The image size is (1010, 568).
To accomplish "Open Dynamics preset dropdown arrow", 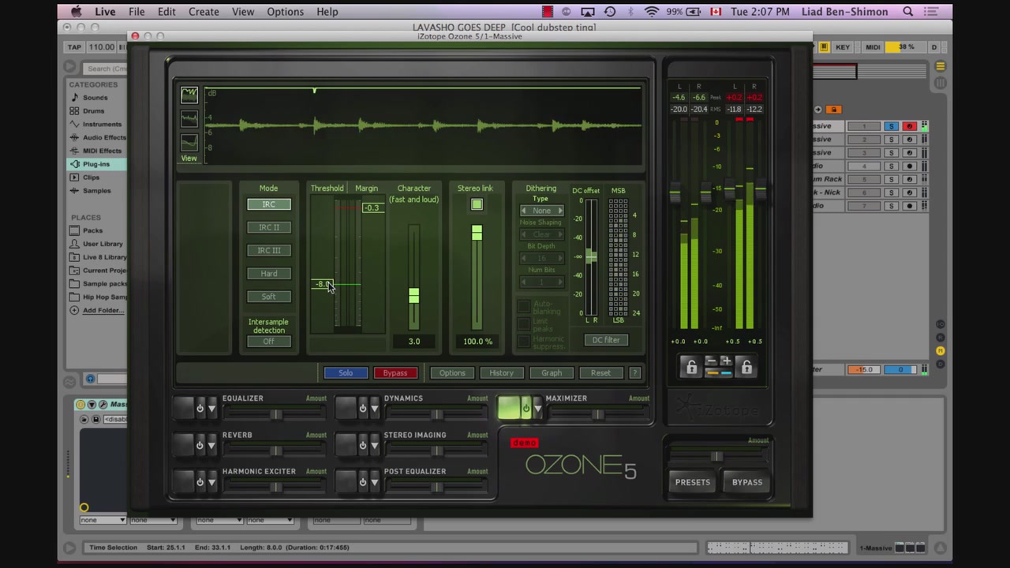I will (x=374, y=409).
